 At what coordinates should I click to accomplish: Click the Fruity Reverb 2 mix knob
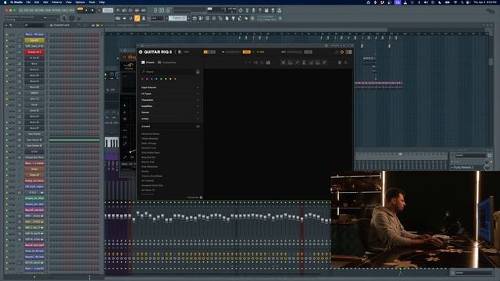point(487,167)
